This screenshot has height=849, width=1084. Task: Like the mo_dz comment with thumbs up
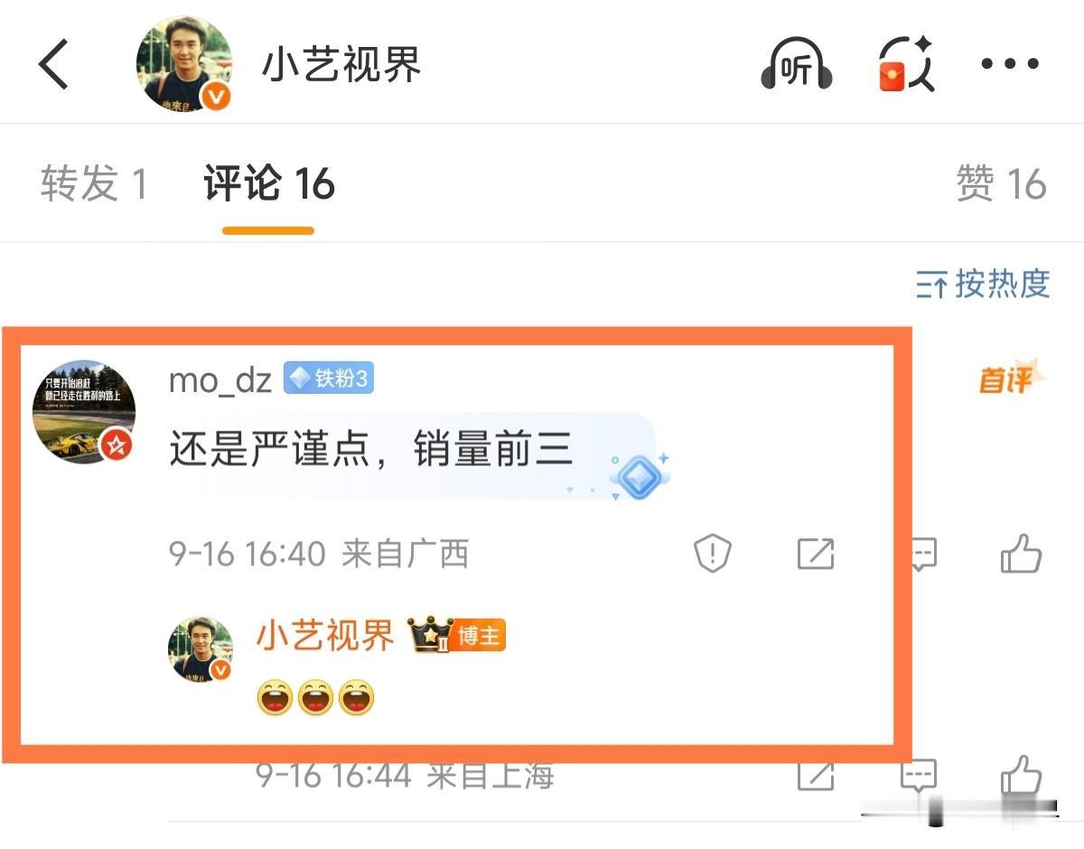click(1021, 553)
